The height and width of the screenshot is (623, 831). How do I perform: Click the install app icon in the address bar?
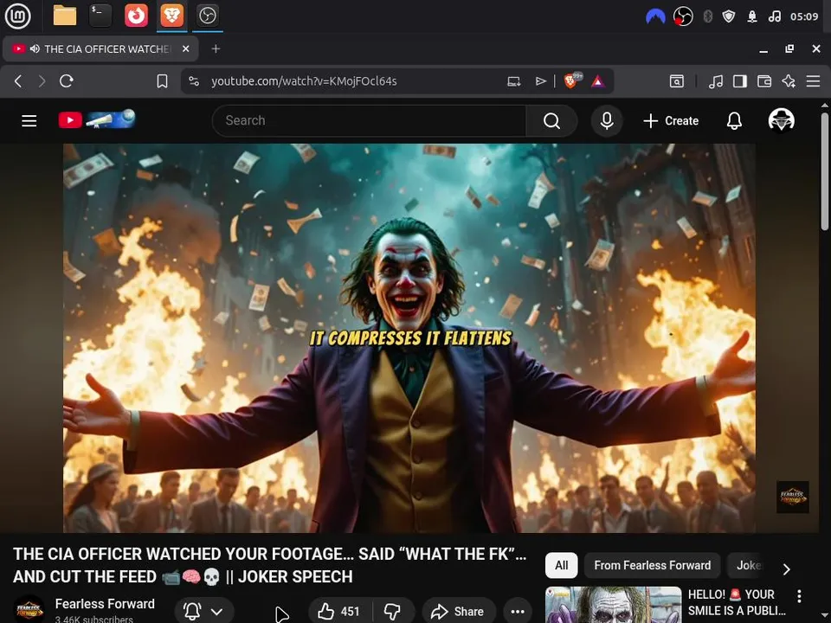coord(513,81)
